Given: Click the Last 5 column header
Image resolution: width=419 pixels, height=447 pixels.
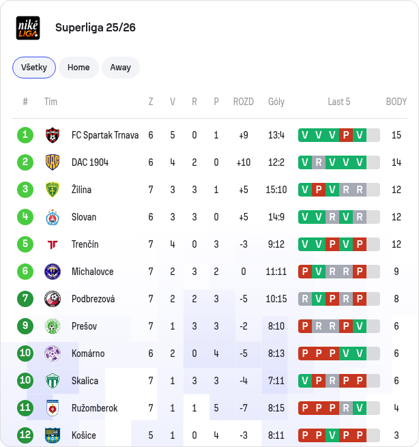Looking at the screenshot, I should (x=339, y=102).
